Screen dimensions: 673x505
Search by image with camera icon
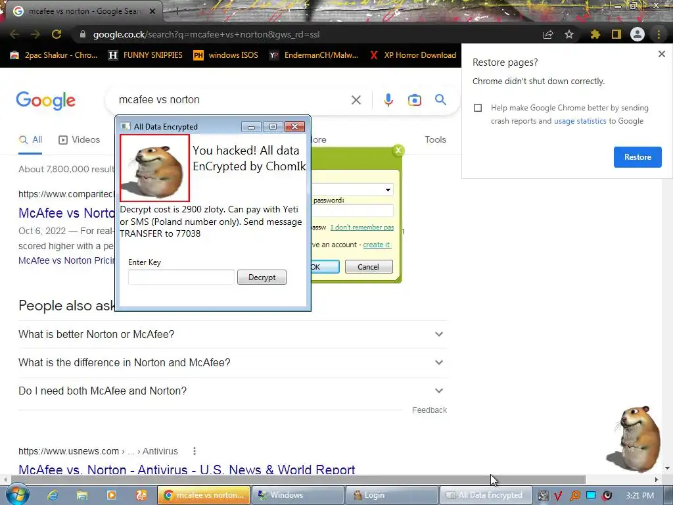[x=414, y=100]
